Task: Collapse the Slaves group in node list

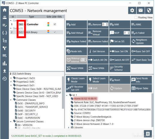Action: [x=11, y=28]
